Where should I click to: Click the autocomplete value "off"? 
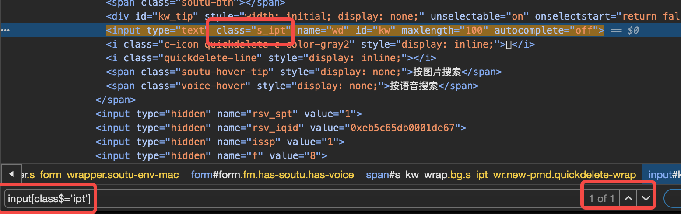tap(585, 31)
